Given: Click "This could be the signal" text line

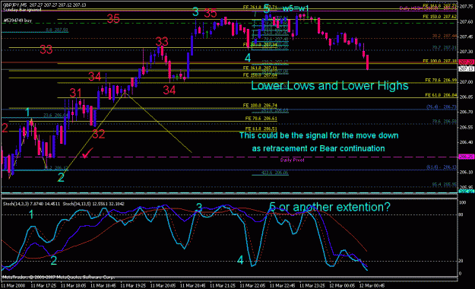Looking at the screenshot, I should click(319, 135).
